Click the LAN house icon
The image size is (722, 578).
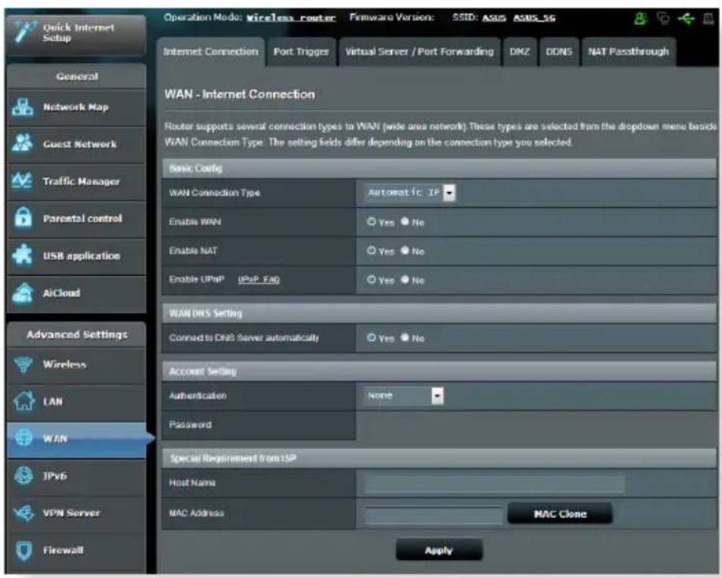click(23, 401)
